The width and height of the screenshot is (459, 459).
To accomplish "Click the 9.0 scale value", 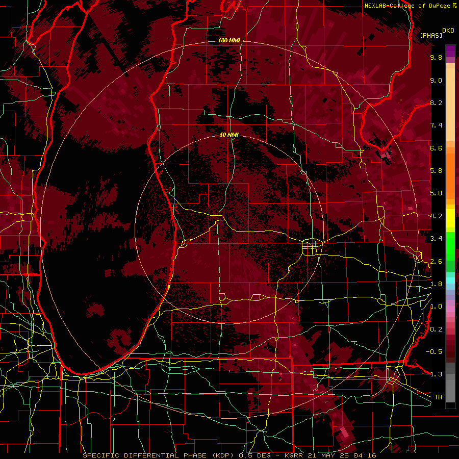I will (x=436, y=80).
